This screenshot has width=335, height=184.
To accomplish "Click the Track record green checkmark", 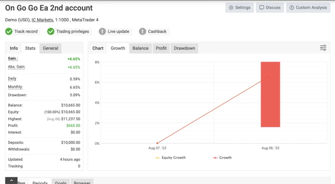I will click(x=9, y=31).
